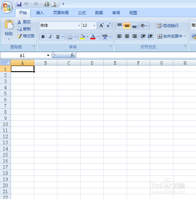Select row 5 header

pyautogui.click(x=5, y=93)
